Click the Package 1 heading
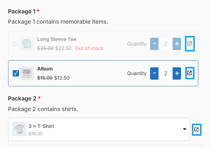Image resolution: width=211 pixels, height=148 pixels. (x=22, y=11)
